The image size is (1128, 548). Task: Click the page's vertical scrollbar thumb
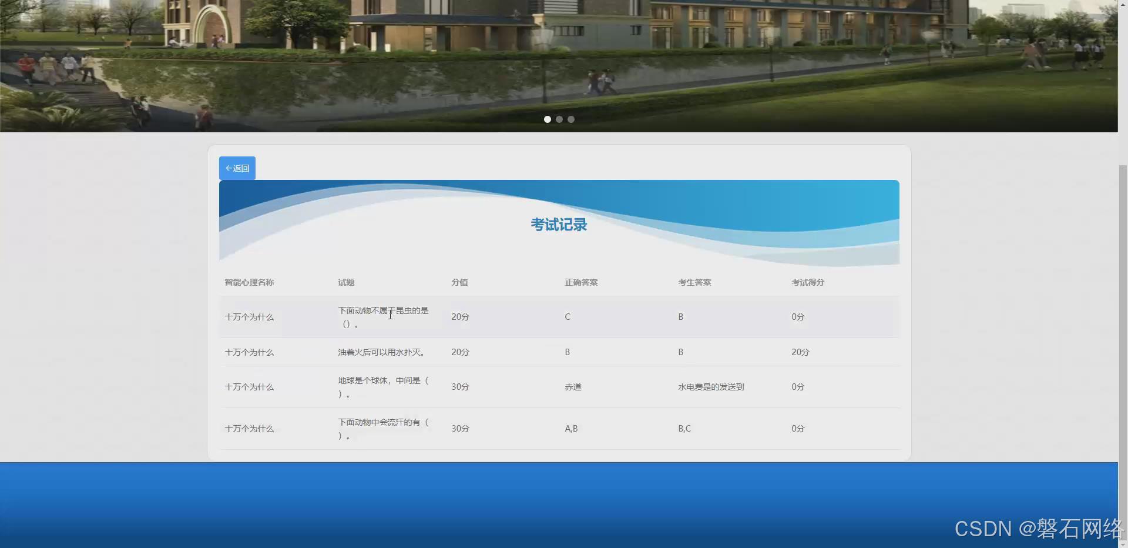(1123, 351)
